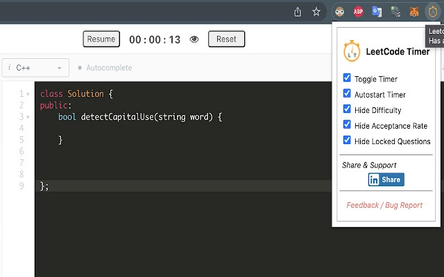444x277 pixels.
Task: Open the ABP Adblock Plus extension
Action: (x=359, y=11)
